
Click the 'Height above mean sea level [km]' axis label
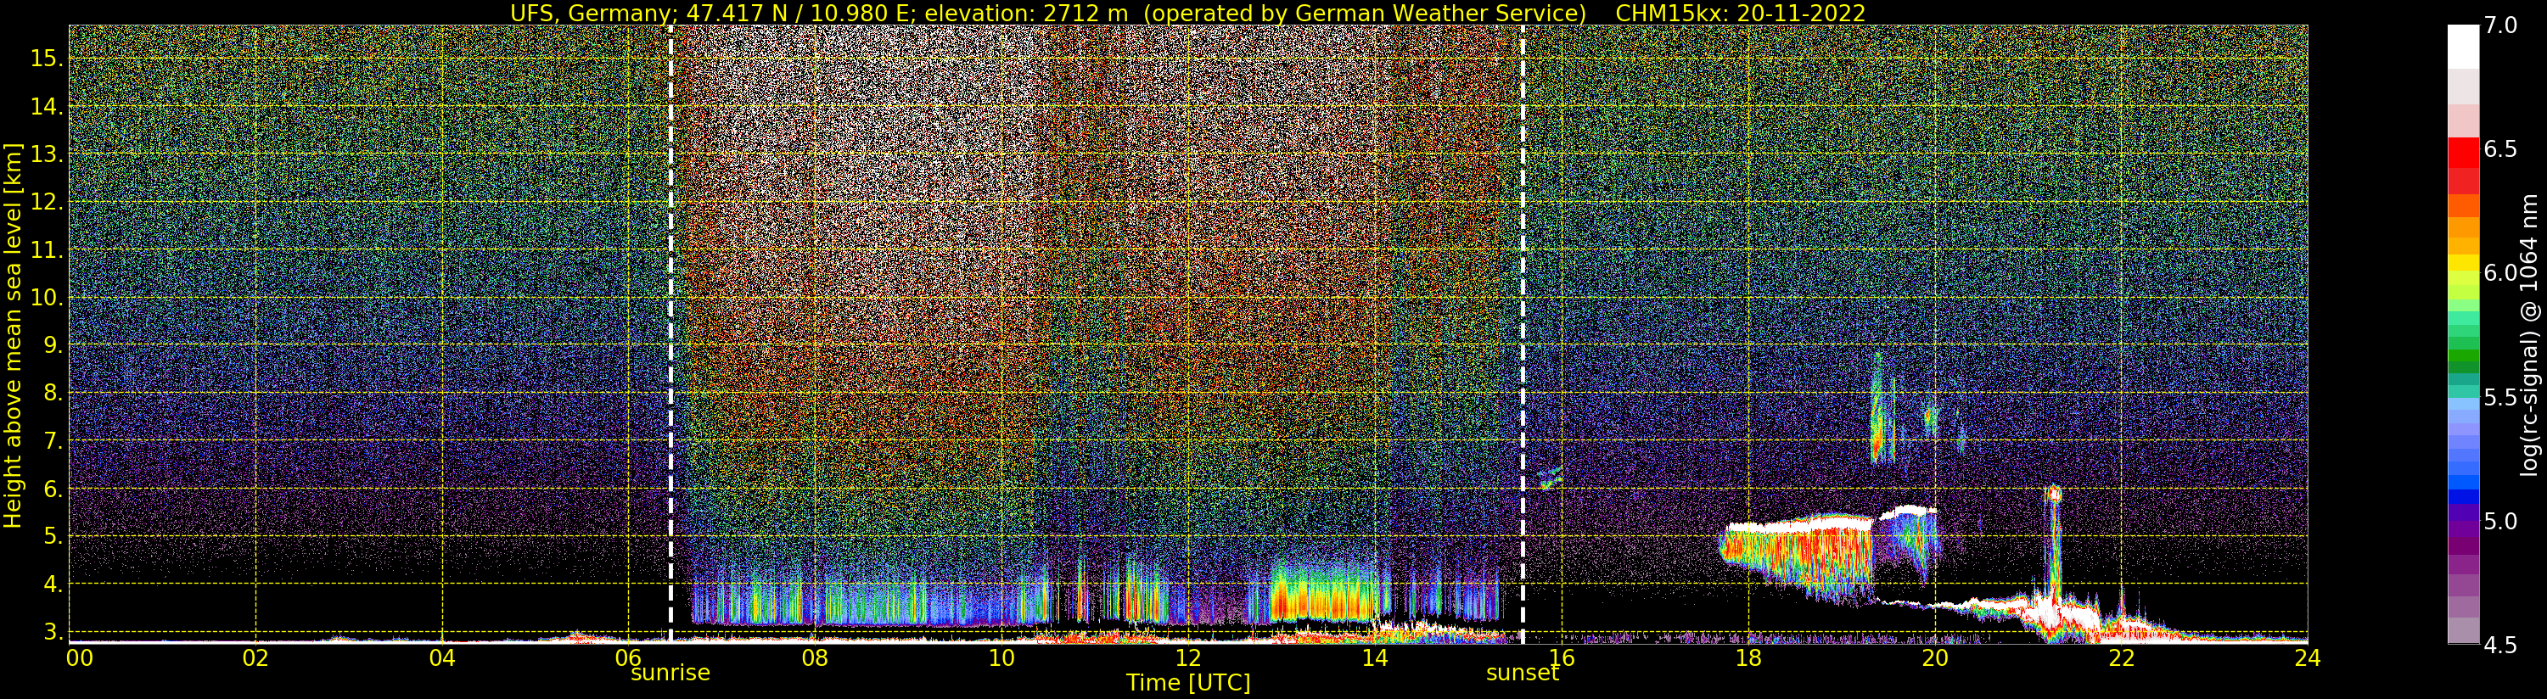click(13, 335)
